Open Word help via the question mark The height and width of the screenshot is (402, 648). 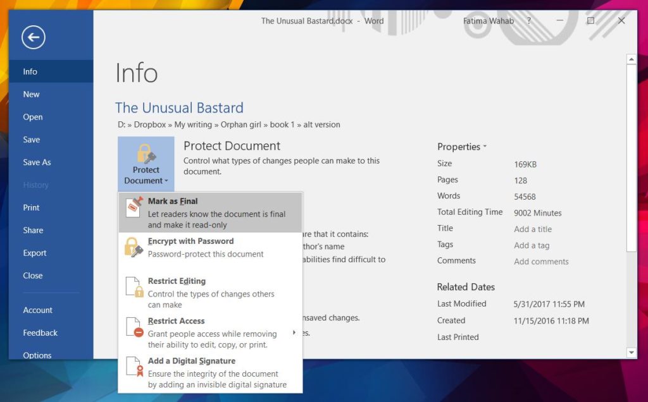pyautogui.click(x=528, y=20)
